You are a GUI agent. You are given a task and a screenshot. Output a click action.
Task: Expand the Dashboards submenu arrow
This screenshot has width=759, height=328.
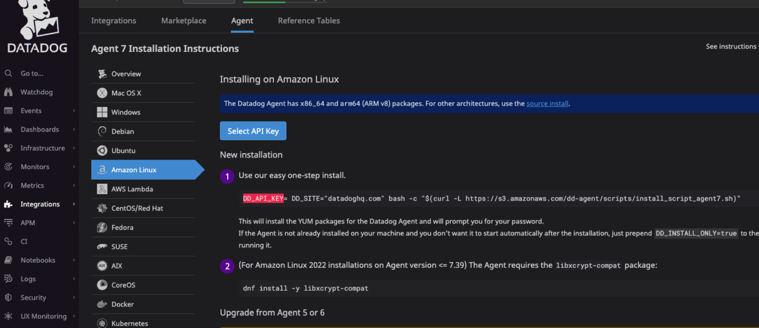(x=74, y=130)
